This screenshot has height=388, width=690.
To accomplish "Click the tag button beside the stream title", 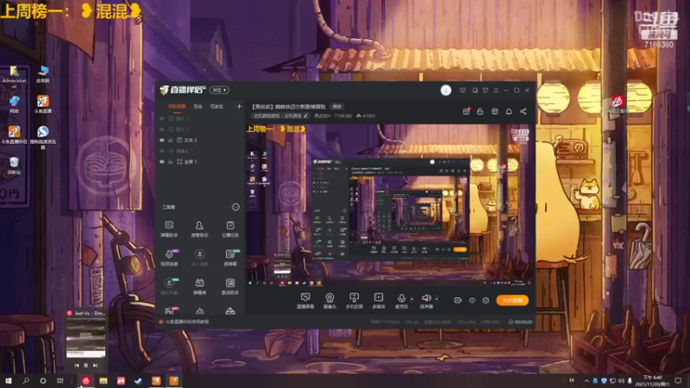I will [x=337, y=106].
